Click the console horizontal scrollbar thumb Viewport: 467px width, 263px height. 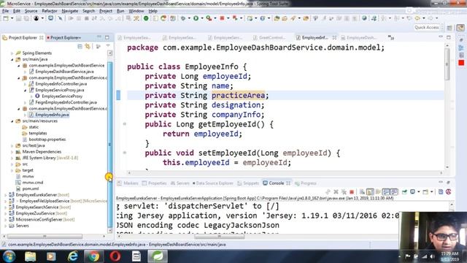coord(219,237)
